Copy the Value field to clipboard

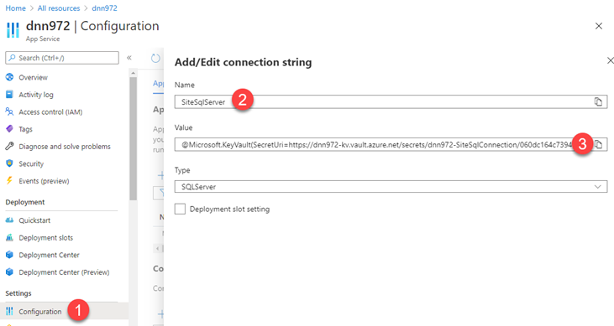point(599,144)
